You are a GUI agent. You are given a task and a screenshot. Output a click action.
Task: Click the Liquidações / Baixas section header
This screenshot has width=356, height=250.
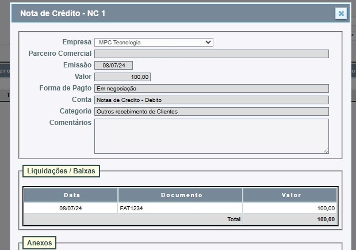pyautogui.click(x=60, y=171)
